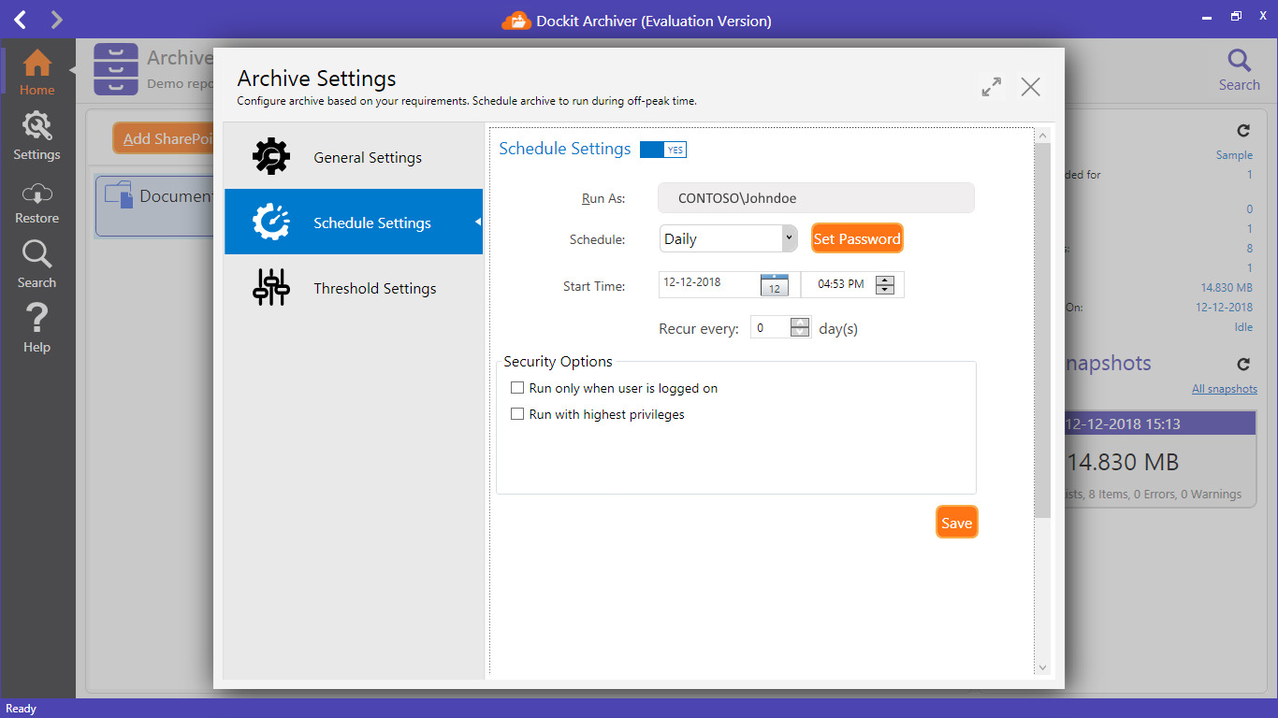Expand the Archive Settings dialog to full size

(x=992, y=87)
